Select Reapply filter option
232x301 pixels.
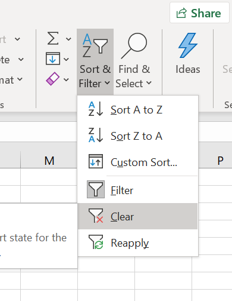137,242
